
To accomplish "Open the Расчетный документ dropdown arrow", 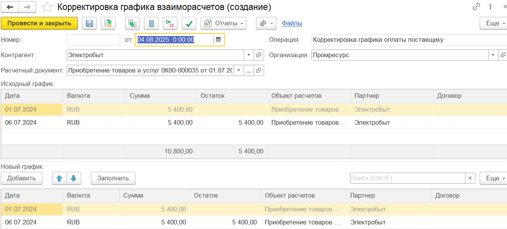I will click(x=239, y=70).
